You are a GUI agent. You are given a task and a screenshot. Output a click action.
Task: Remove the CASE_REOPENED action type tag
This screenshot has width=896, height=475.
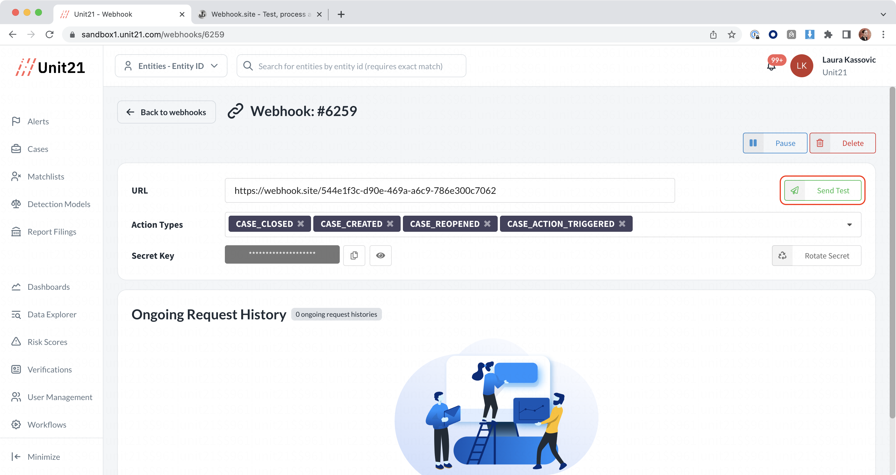click(487, 224)
